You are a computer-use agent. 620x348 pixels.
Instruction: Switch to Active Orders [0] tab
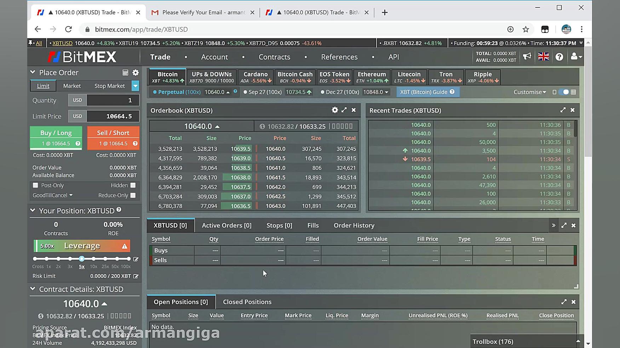pyautogui.click(x=226, y=225)
